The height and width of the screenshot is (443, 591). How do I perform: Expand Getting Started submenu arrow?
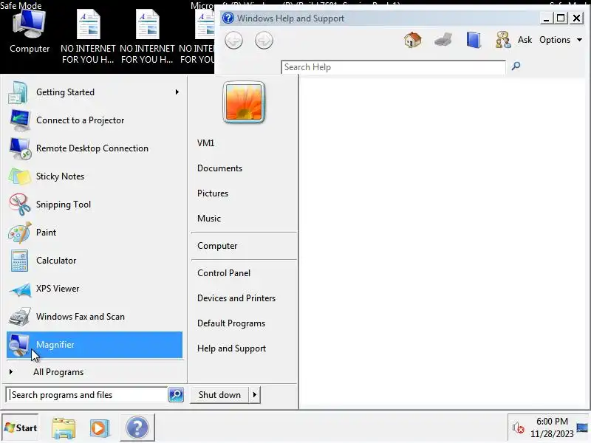point(177,92)
